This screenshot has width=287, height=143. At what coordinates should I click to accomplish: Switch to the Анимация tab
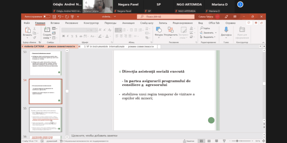click(128, 23)
